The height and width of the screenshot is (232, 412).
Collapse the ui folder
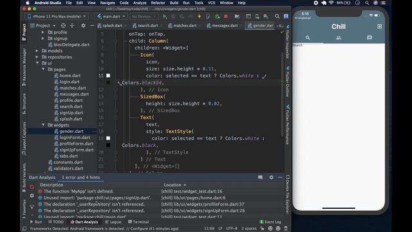[x=37, y=63]
